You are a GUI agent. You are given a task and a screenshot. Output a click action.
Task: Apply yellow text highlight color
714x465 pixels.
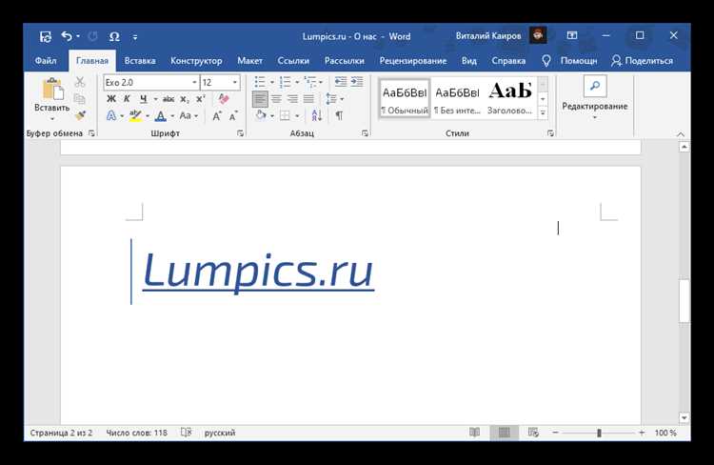[135, 116]
